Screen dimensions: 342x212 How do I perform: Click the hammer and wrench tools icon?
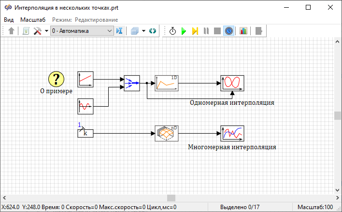[x=37, y=31]
